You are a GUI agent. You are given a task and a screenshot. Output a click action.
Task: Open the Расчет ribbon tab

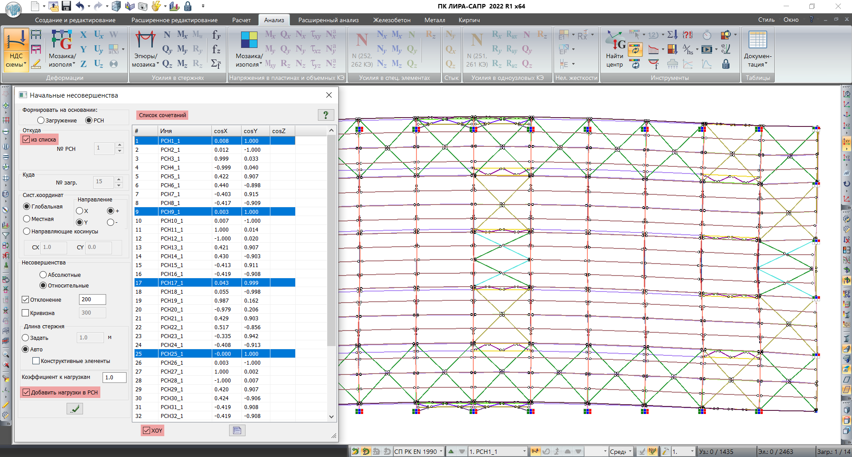click(241, 20)
